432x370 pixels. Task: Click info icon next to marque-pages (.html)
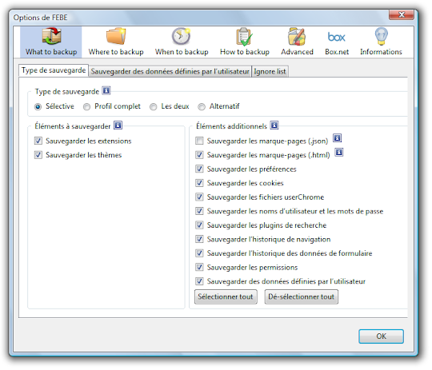pos(339,152)
